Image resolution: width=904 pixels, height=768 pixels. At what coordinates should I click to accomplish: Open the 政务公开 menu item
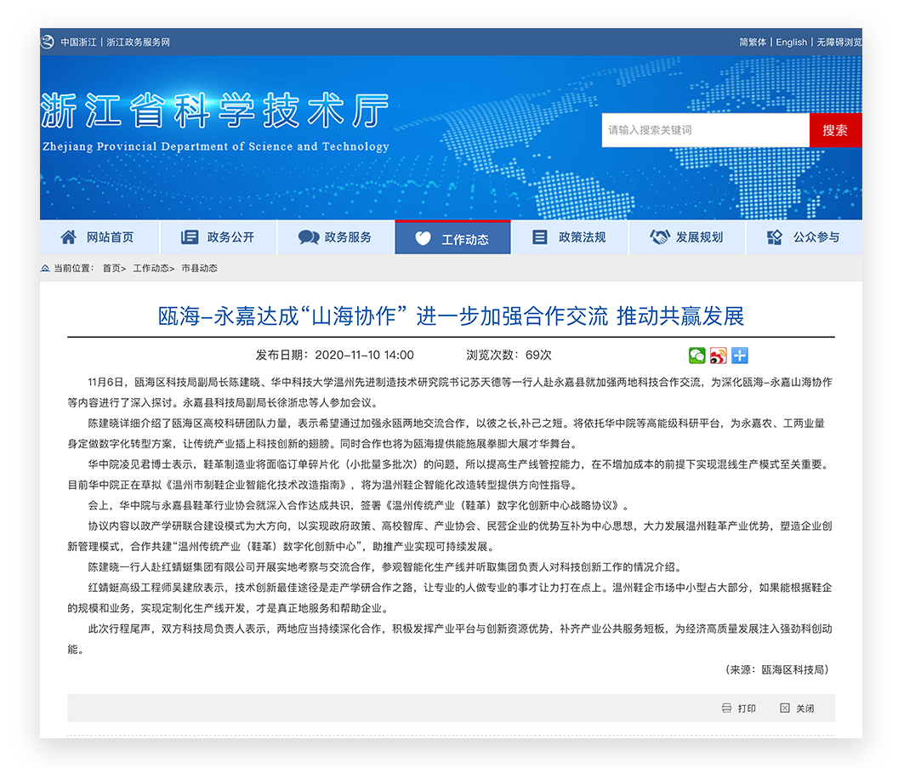point(230,237)
